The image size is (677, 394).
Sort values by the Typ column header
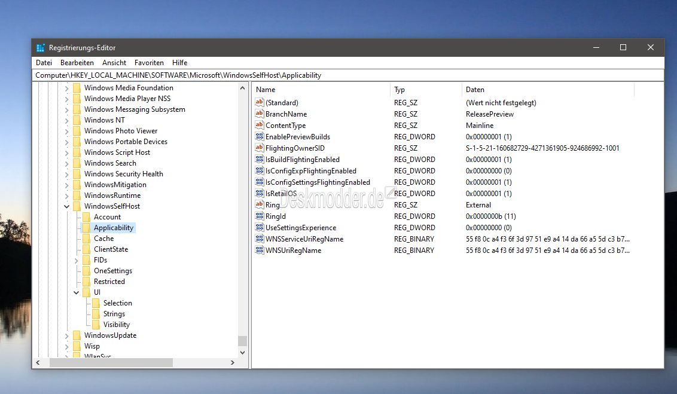426,89
